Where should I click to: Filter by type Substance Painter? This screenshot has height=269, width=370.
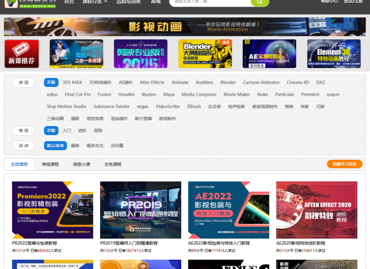tap(112, 107)
